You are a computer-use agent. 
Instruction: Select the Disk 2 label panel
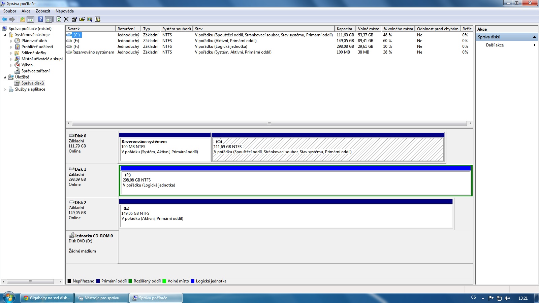(x=92, y=214)
